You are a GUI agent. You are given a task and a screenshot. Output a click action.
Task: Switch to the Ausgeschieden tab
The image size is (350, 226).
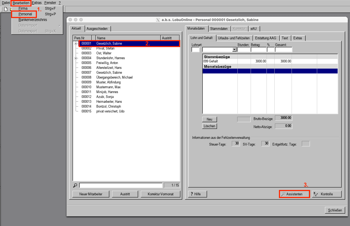[x=97, y=29]
